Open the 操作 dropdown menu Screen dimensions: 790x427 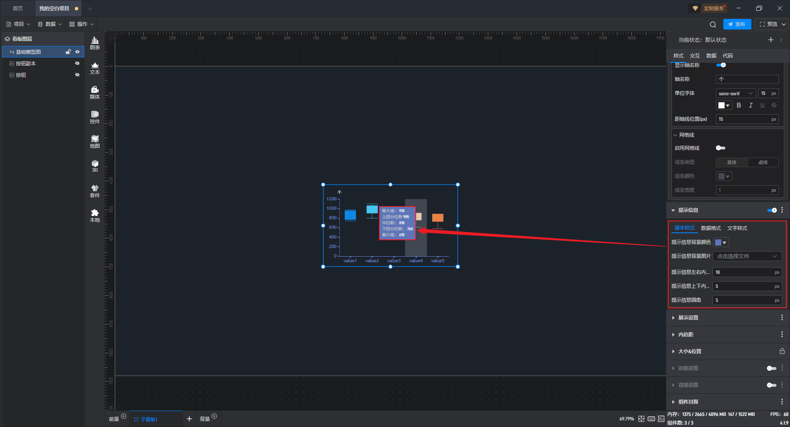(81, 24)
